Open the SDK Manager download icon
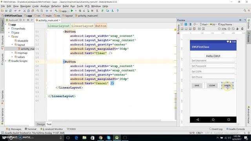 (x=113, y=11)
